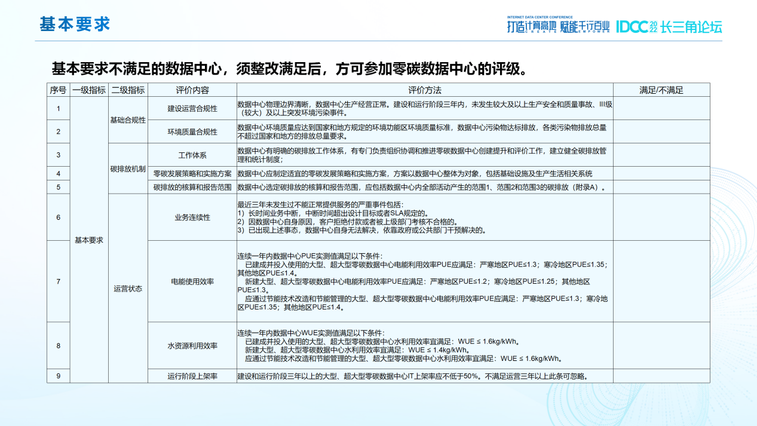Select the 评价方法 column header
The image size is (757, 426).
pos(425,90)
